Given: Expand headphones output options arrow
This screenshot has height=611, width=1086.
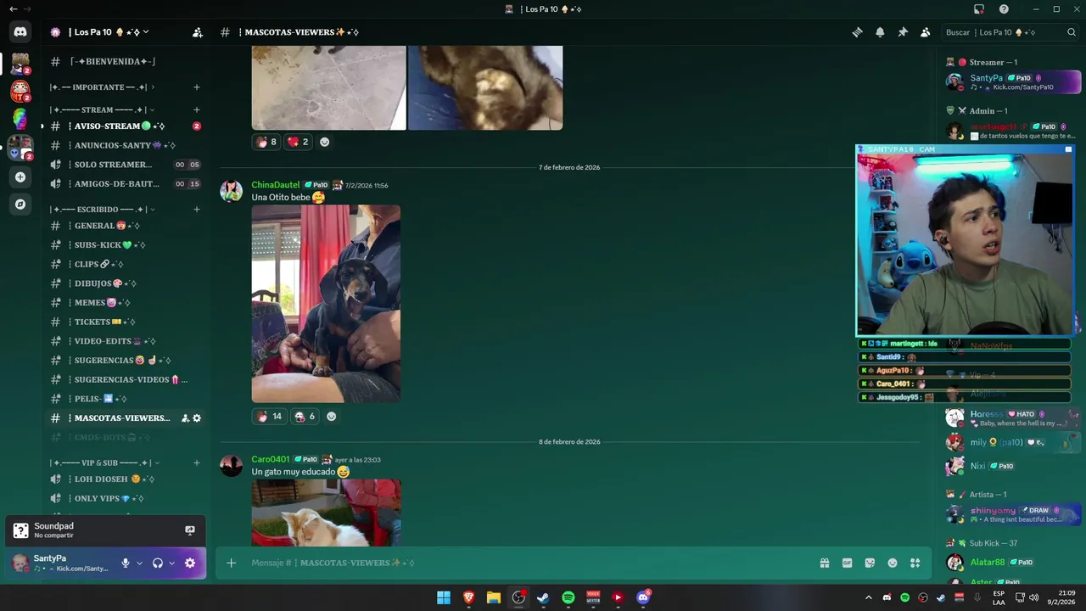Looking at the screenshot, I should (171, 563).
